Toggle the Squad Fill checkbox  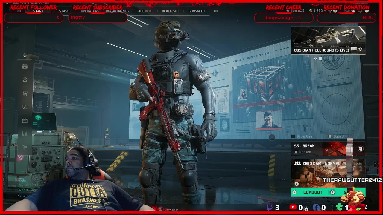(x=330, y=136)
